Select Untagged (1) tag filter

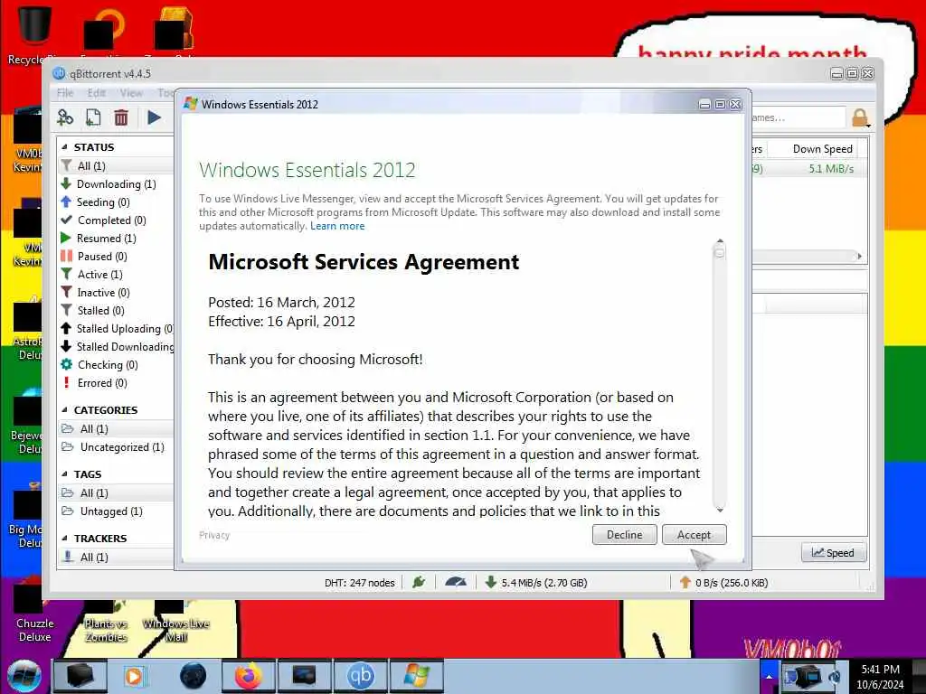click(x=117, y=511)
